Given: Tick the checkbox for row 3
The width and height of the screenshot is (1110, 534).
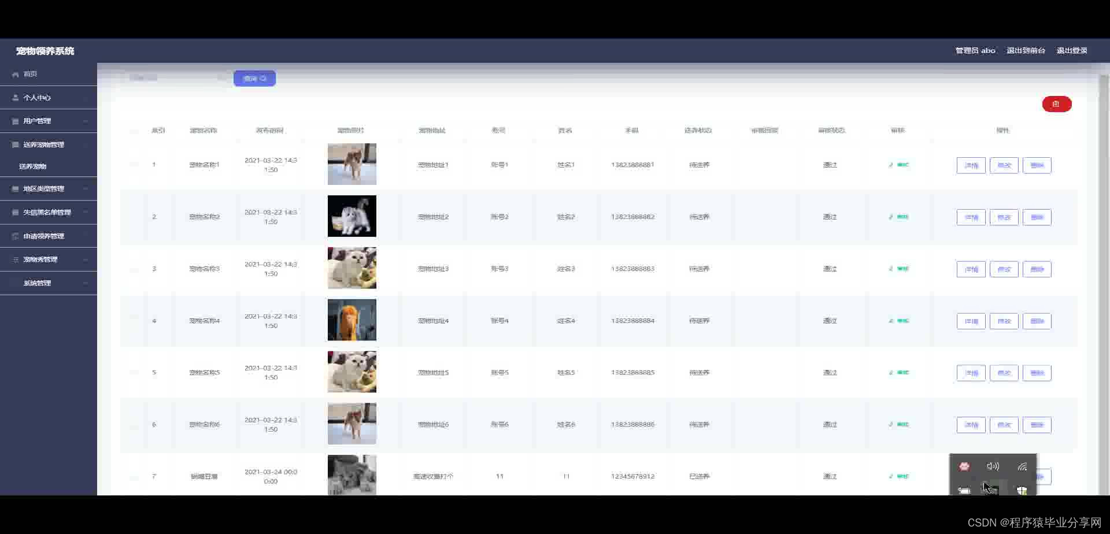Looking at the screenshot, I should click(x=134, y=269).
